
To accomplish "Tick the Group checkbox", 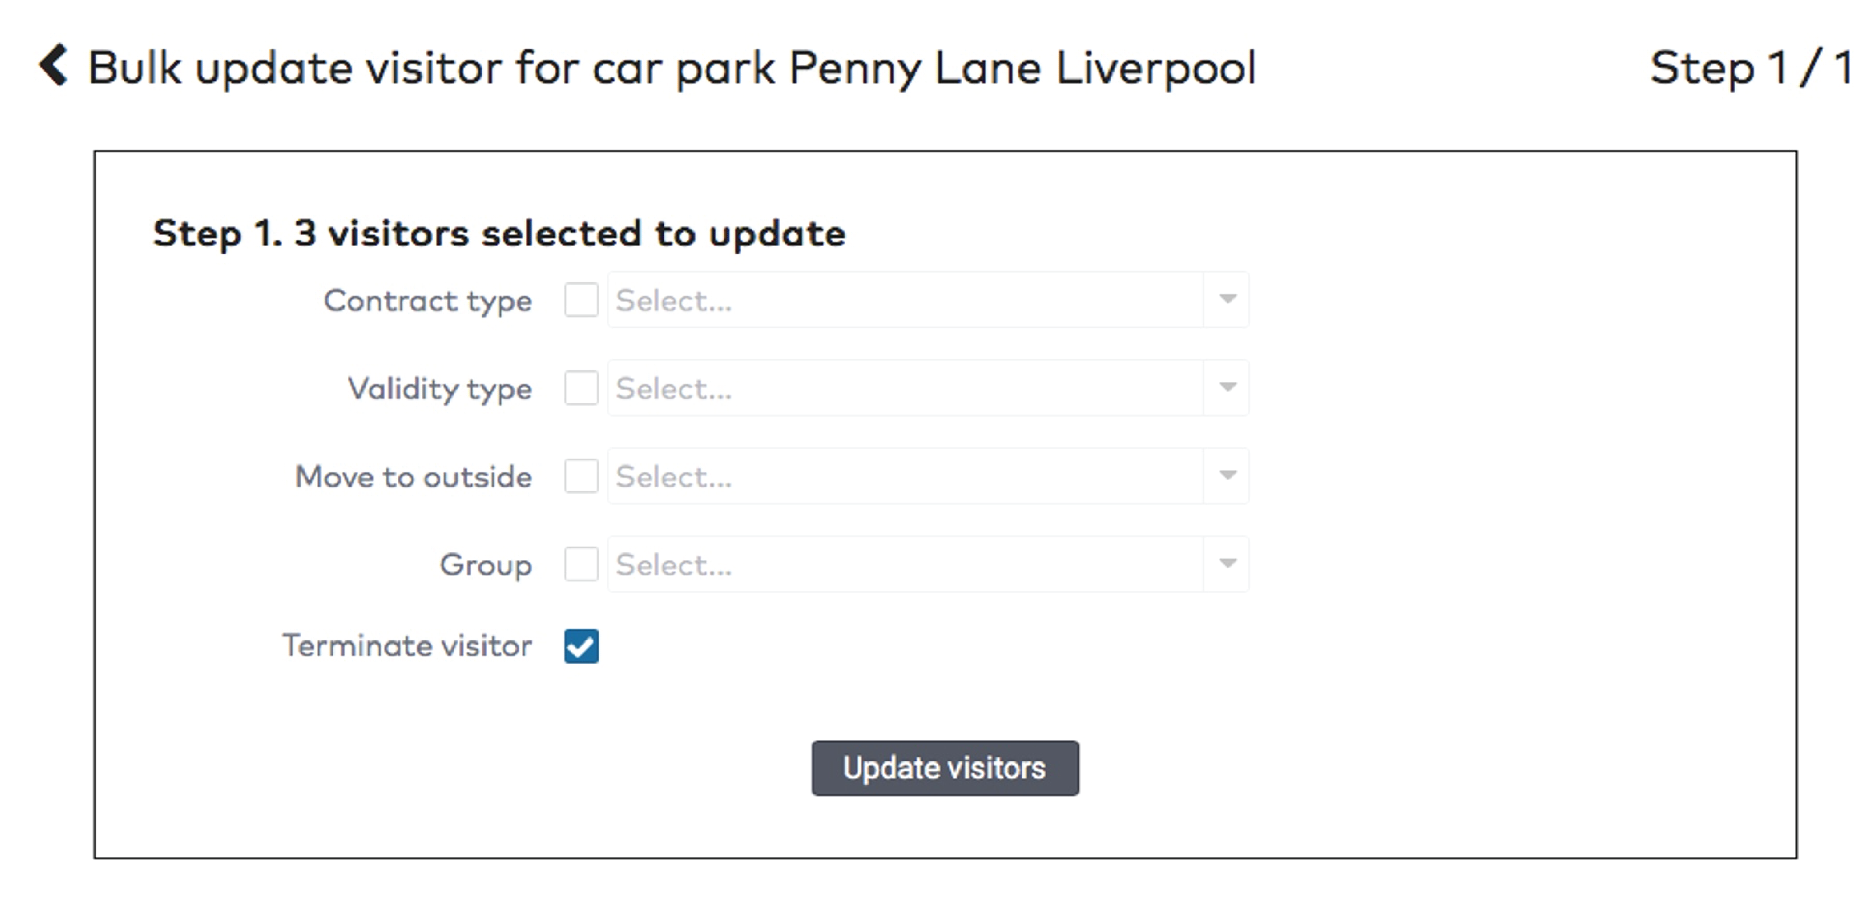I will [x=581, y=564].
